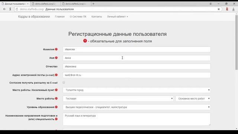Minimize the browser window
This screenshot has width=238, height=134.
point(218,4)
